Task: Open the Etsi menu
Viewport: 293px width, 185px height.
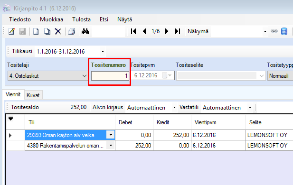Action: coord(104,19)
